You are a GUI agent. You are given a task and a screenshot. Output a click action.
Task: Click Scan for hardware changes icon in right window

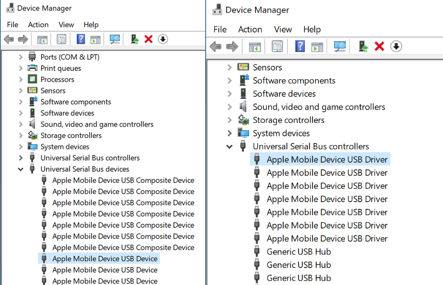(x=339, y=46)
